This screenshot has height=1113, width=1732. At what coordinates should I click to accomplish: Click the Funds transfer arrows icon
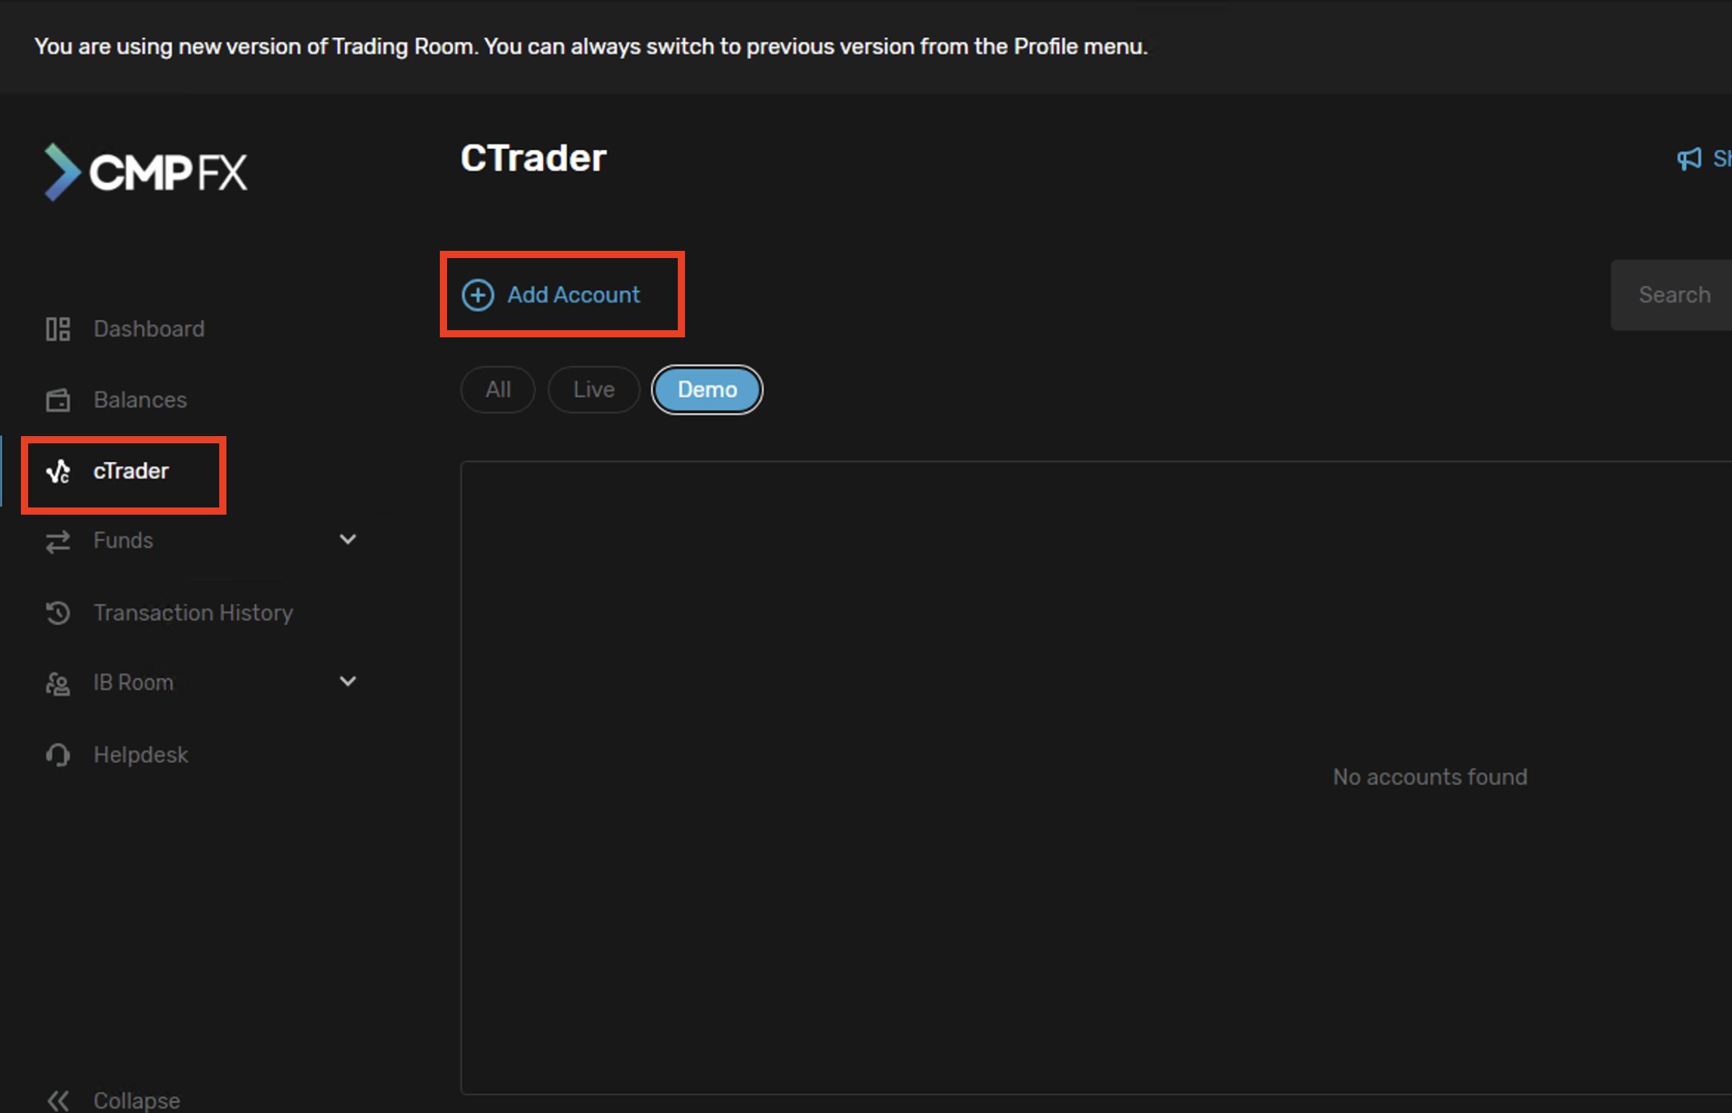[58, 541]
